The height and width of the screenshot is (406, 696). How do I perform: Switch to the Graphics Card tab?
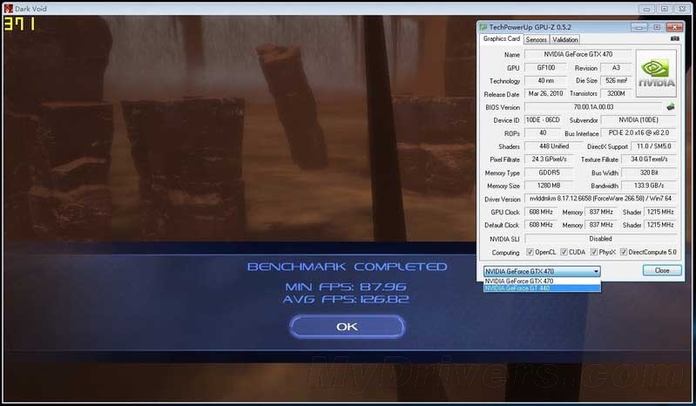[x=501, y=39]
